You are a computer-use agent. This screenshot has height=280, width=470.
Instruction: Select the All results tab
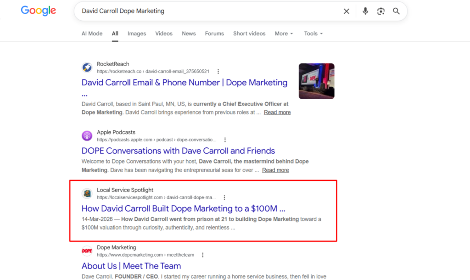(115, 34)
